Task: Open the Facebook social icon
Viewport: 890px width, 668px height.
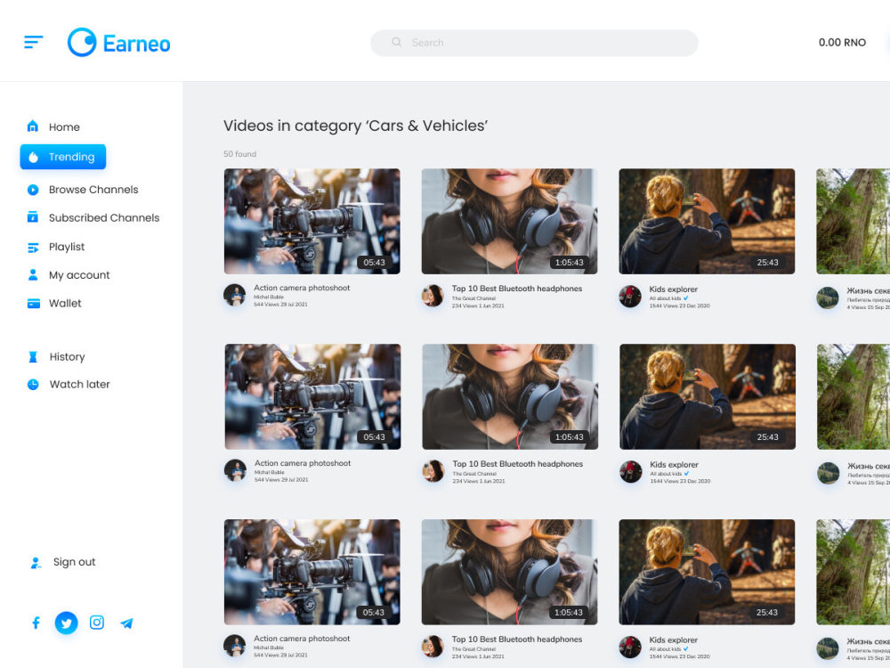Action: [x=36, y=623]
